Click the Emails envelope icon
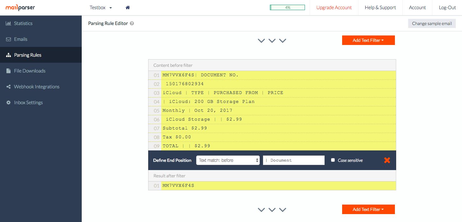This screenshot has height=222, width=462. [x=9, y=39]
